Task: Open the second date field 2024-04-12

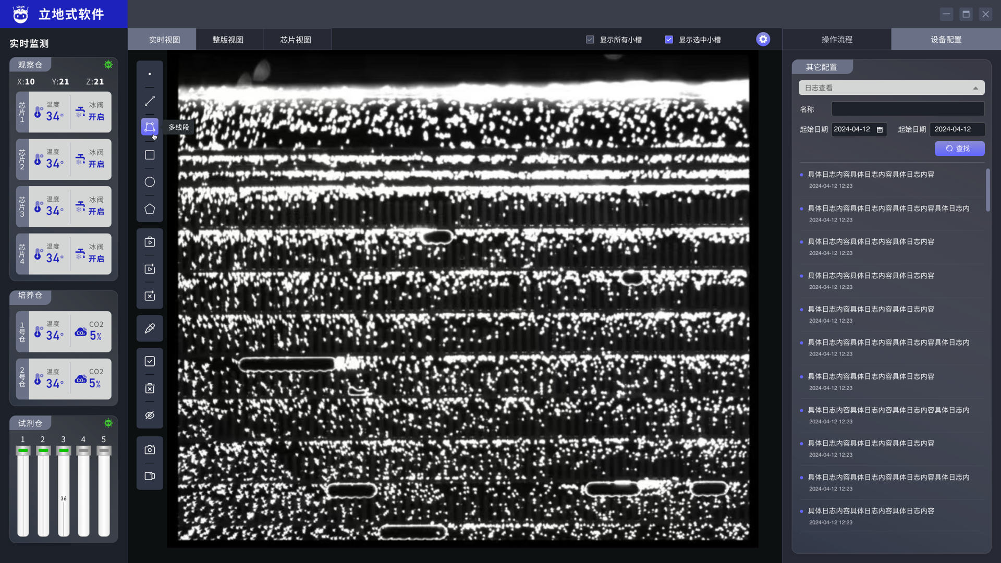Action: click(957, 129)
